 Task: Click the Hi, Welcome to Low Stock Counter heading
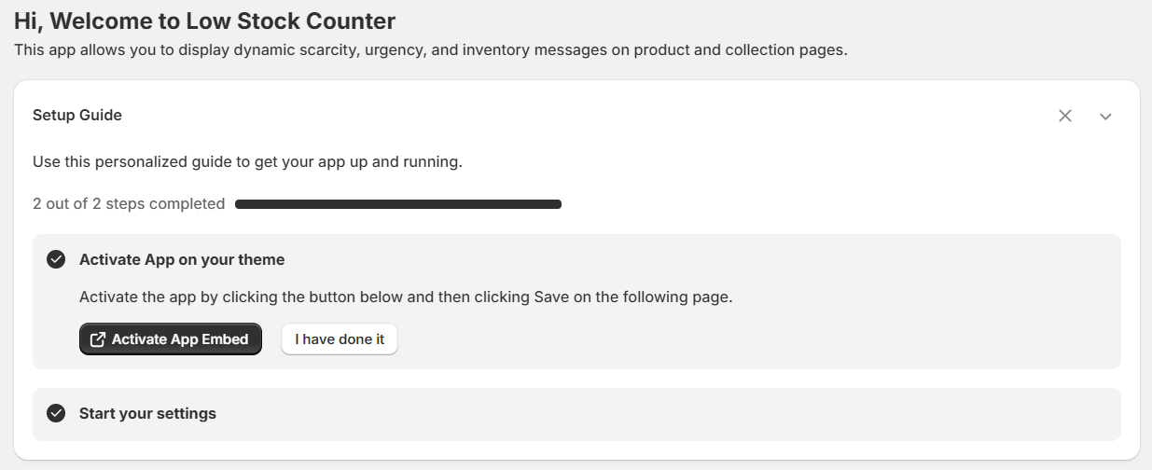tap(204, 21)
